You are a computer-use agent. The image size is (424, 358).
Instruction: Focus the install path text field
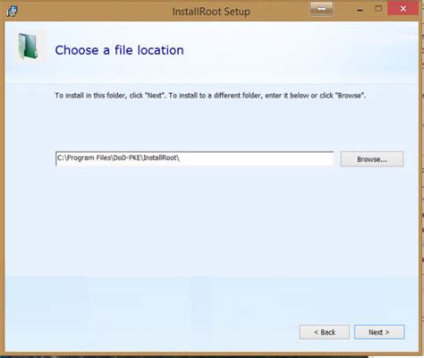[x=195, y=158]
